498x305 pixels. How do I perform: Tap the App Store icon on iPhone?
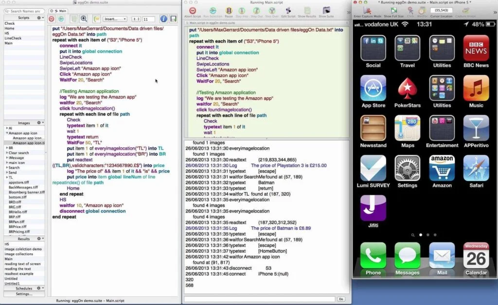coord(373,92)
